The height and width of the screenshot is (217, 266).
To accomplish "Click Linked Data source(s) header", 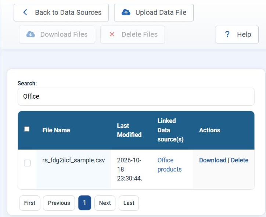I will click(x=170, y=130).
